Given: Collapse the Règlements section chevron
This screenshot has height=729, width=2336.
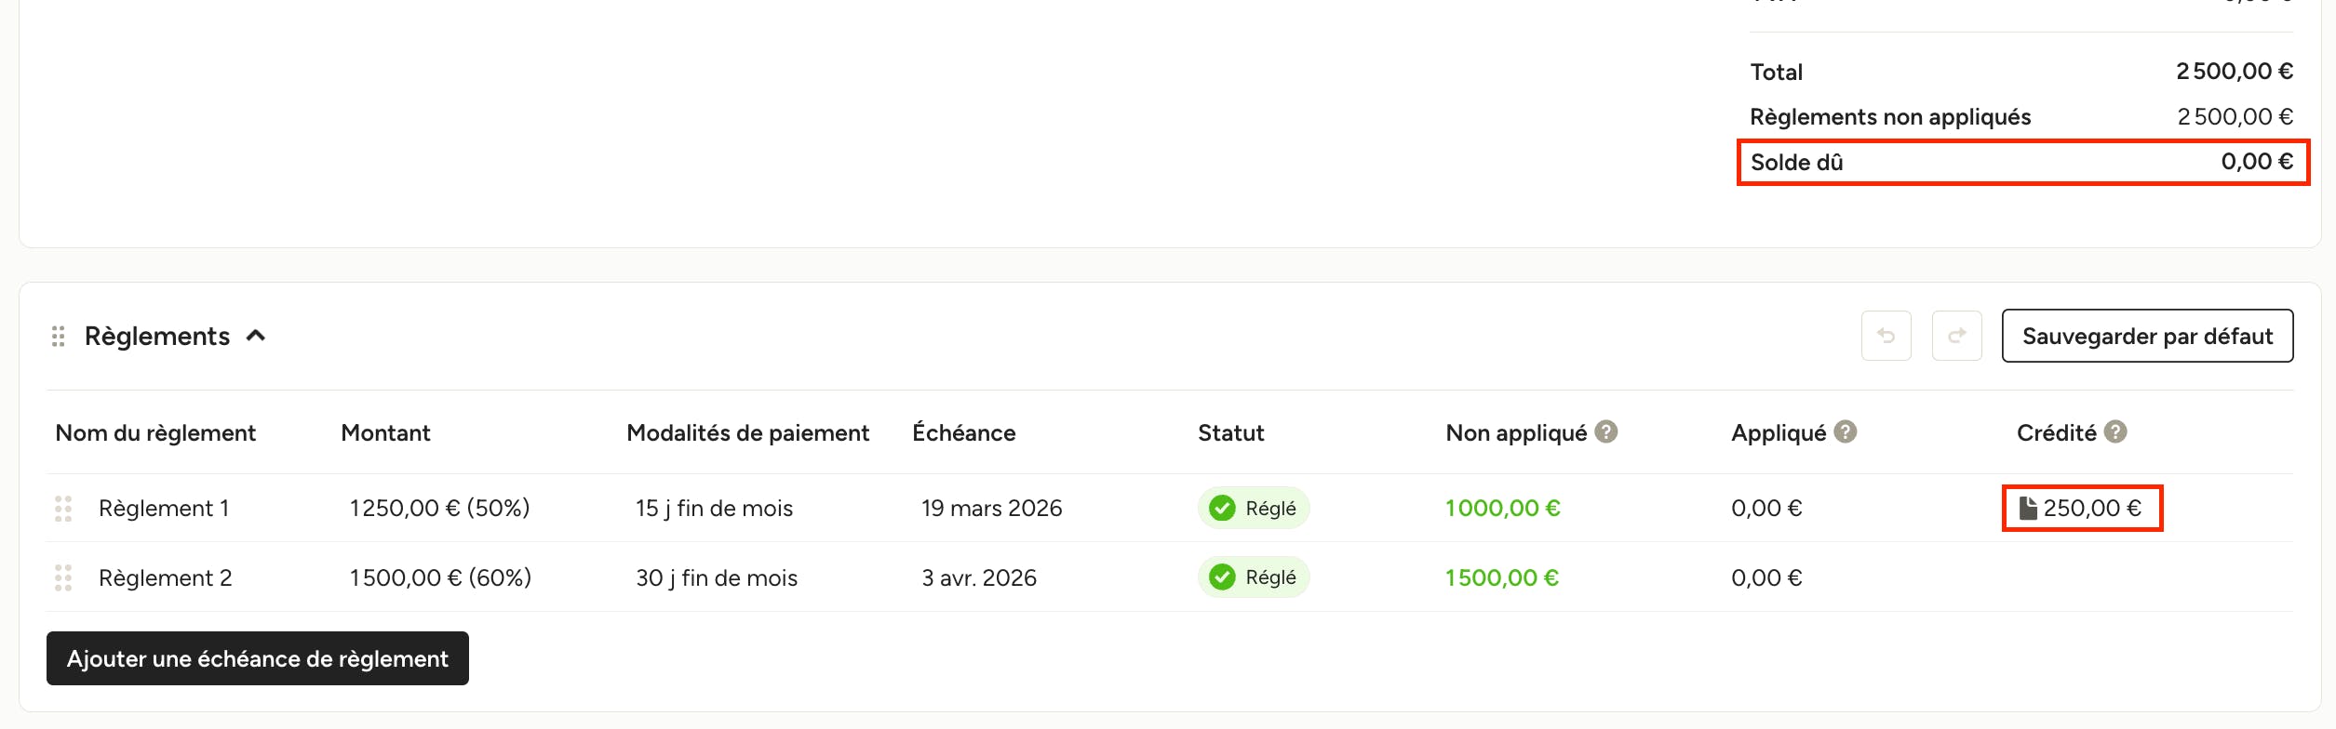Looking at the screenshot, I should (256, 336).
